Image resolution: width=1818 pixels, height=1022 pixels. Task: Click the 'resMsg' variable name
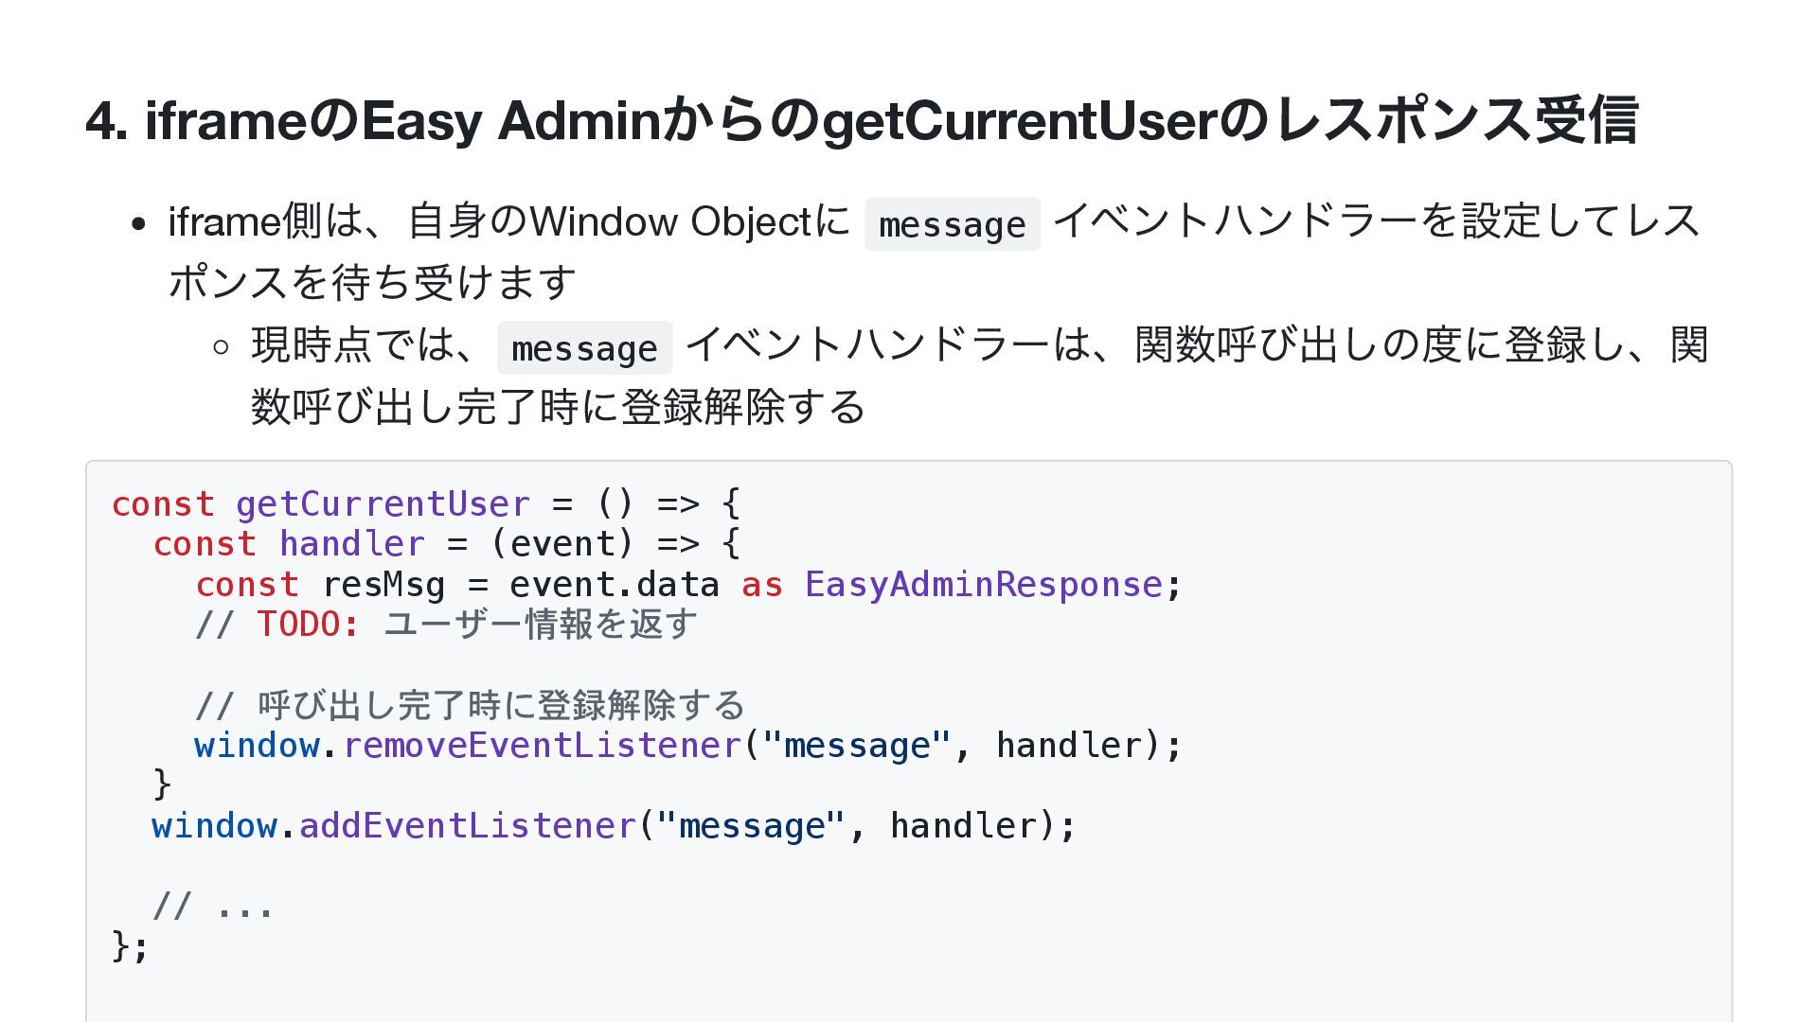[x=383, y=584]
